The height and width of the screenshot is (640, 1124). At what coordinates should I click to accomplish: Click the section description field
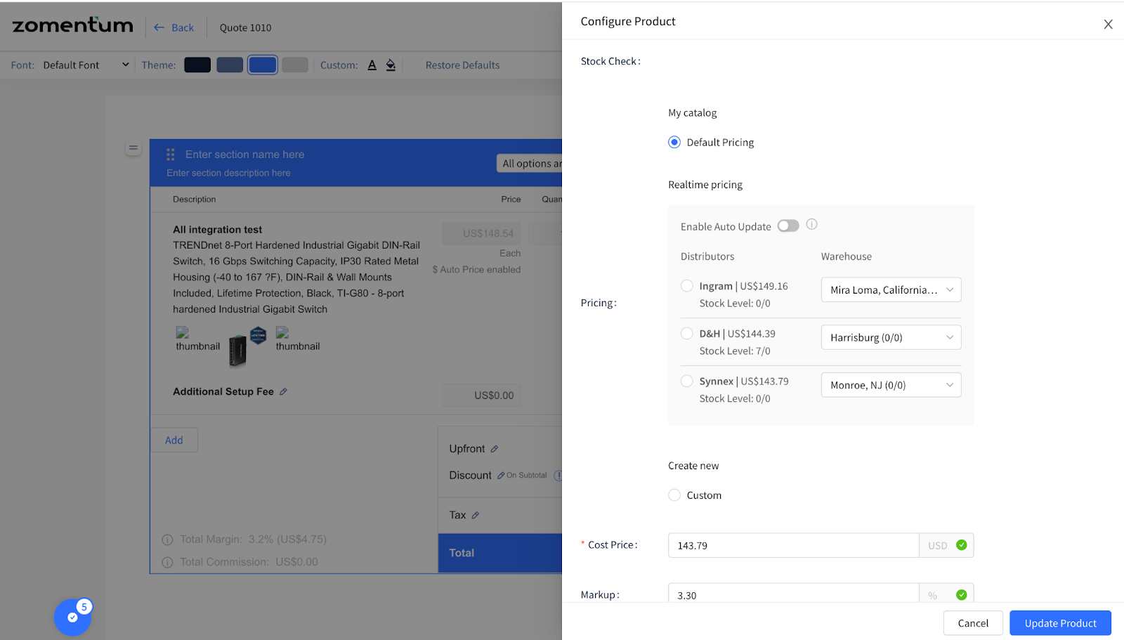pyautogui.click(x=228, y=173)
